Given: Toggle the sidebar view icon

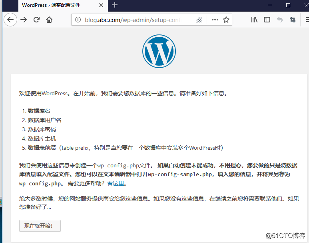Looking at the screenshot, I should (x=267, y=20).
